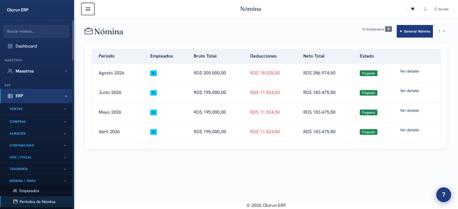458x209 pixels.
Task: Collapse the Nómina / RRHH submenu
Action: point(36,181)
